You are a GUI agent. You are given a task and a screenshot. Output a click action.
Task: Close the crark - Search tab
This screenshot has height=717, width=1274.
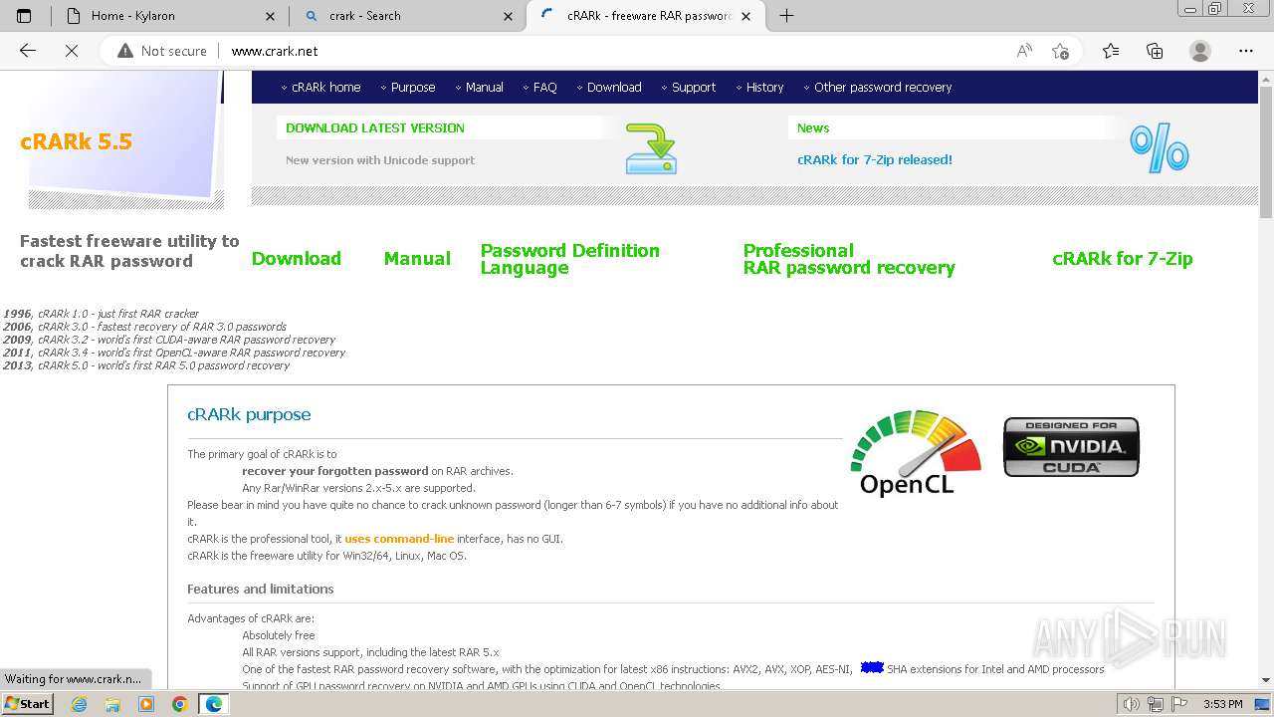[x=509, y=16]
